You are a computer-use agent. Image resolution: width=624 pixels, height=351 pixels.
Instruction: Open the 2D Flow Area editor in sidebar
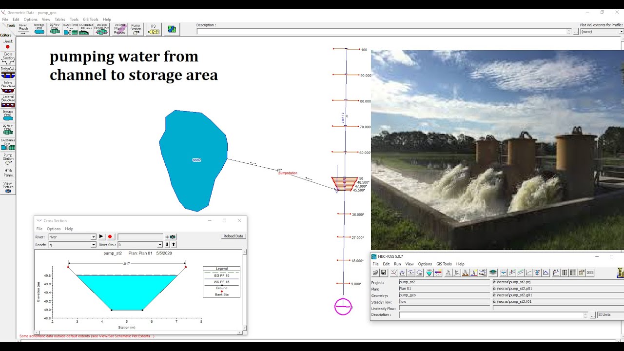coord(8,130)
